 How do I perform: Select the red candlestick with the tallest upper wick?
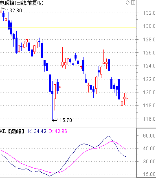point(60,73)
